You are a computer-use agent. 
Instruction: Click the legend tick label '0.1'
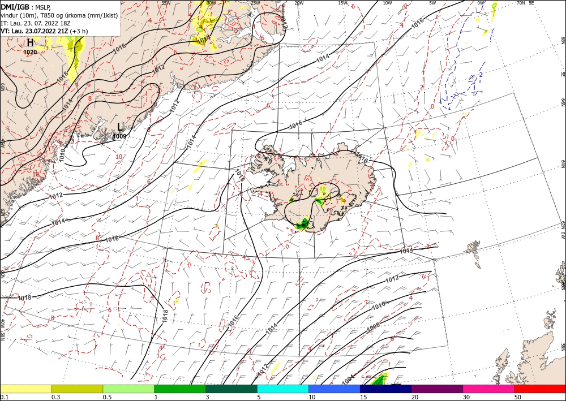click(3, 397)
